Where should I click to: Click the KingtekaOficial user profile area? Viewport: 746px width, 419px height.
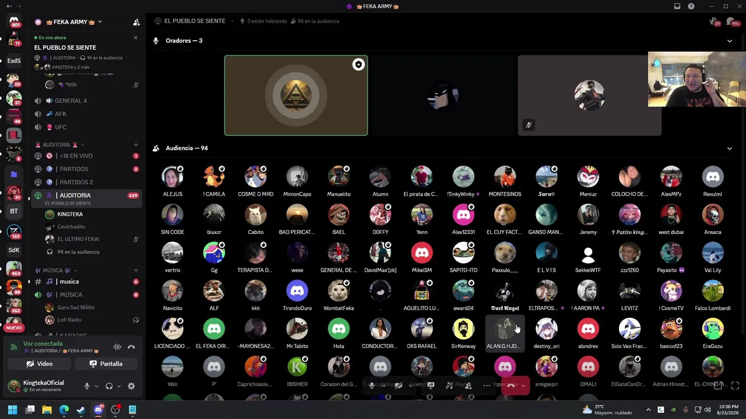[x=43, y=386]
